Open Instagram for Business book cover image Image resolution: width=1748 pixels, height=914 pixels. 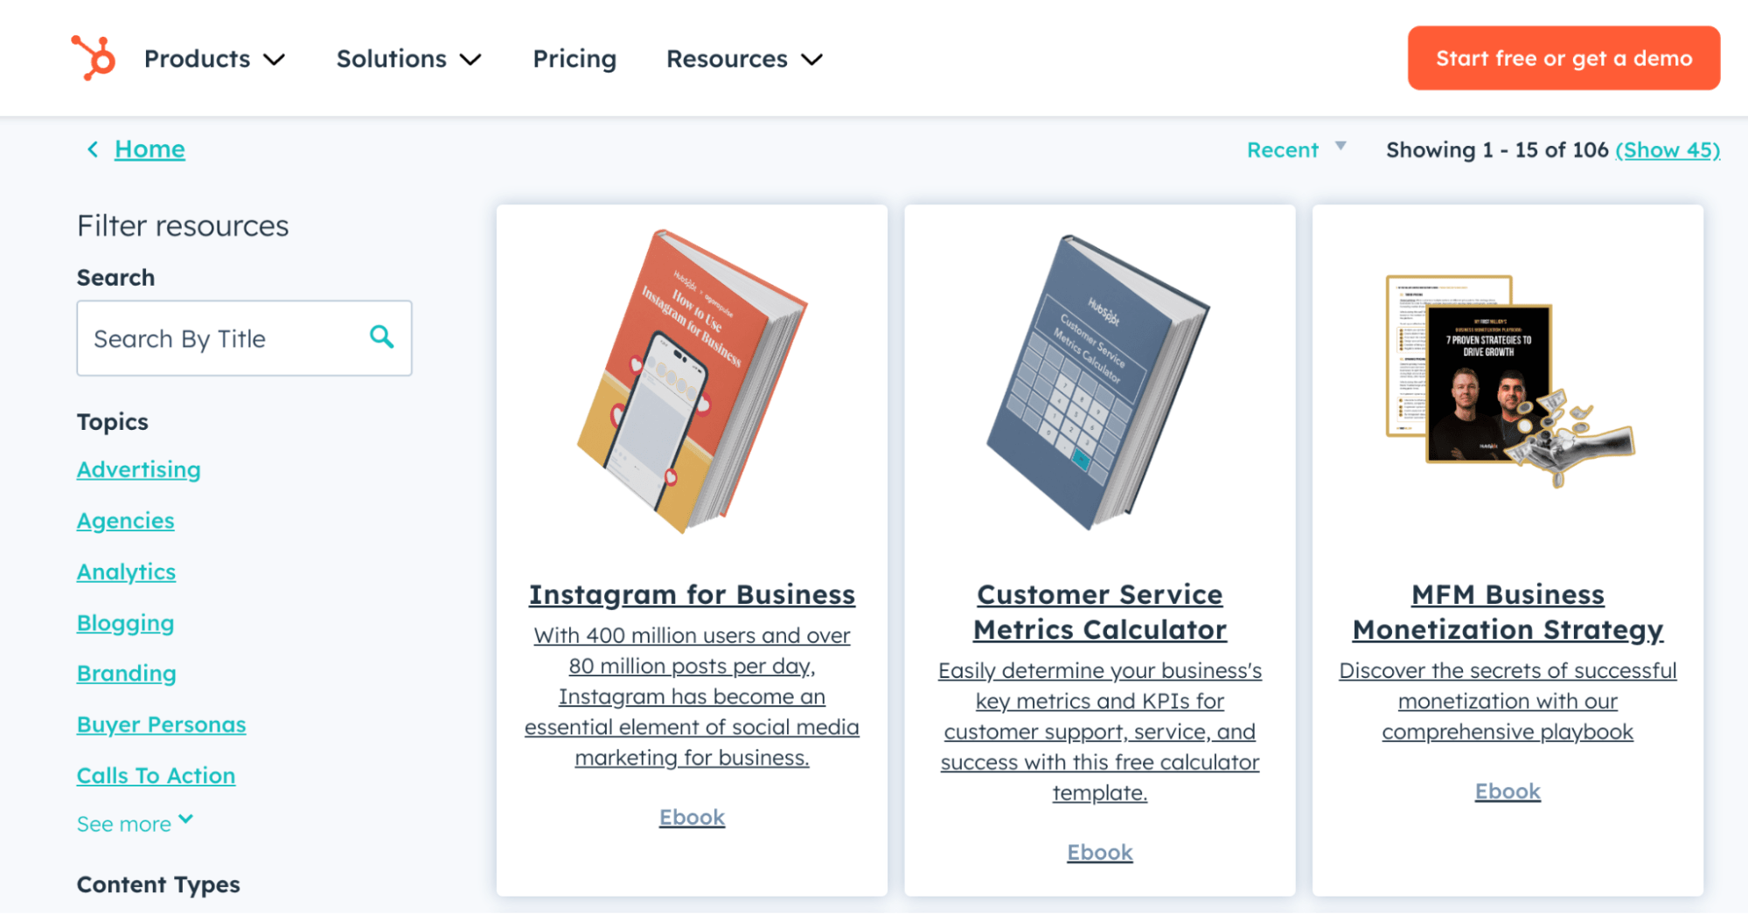pos(692,381)
